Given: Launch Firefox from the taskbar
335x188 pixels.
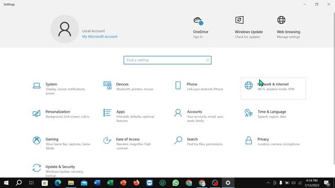Looking at the screenshot, I should pyautogui.click(x=136, y=183).
